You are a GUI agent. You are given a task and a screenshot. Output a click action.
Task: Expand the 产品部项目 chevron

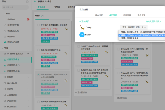tap(28, 101)
